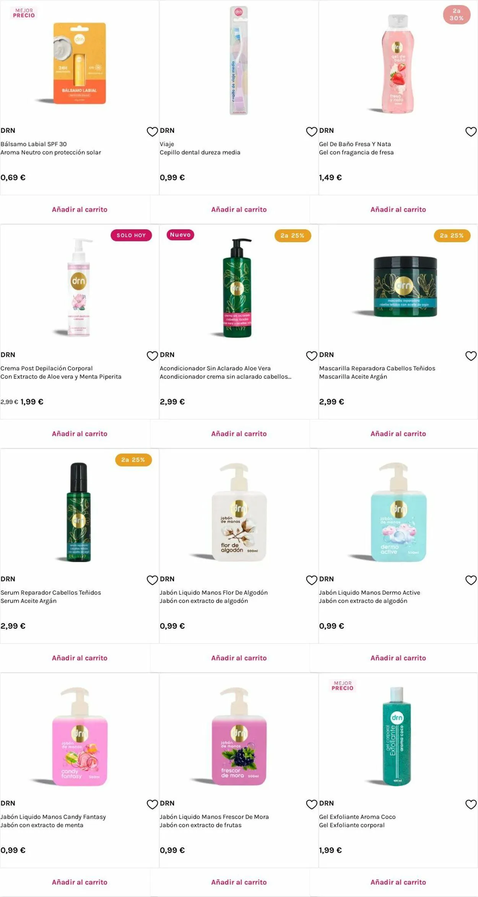This screenshot has width=478, height=897.
Task: Add Gel De Baño Fresa to favorites
Action: pos(471,132)
